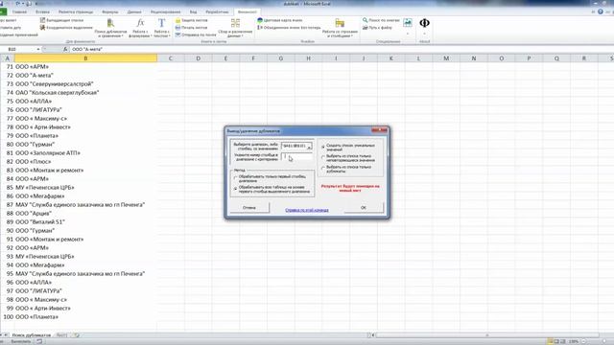Open the Главная ribbon tab
The height and width of the screenshot is (345, 614).
coord(19,11)
